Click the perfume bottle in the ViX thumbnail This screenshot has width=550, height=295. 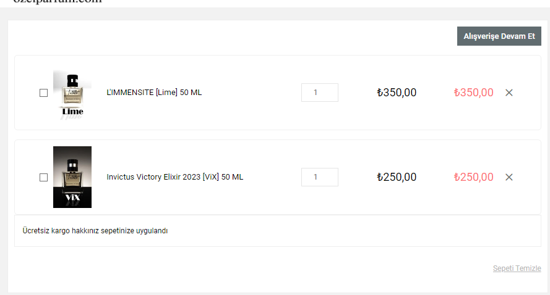(x=72, y=175)
